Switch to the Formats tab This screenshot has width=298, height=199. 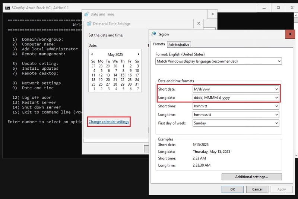tap(159, 44)
